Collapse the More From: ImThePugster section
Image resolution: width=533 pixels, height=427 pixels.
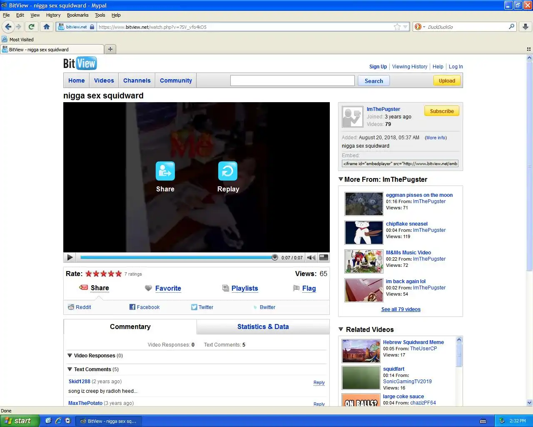pos(341,179)
